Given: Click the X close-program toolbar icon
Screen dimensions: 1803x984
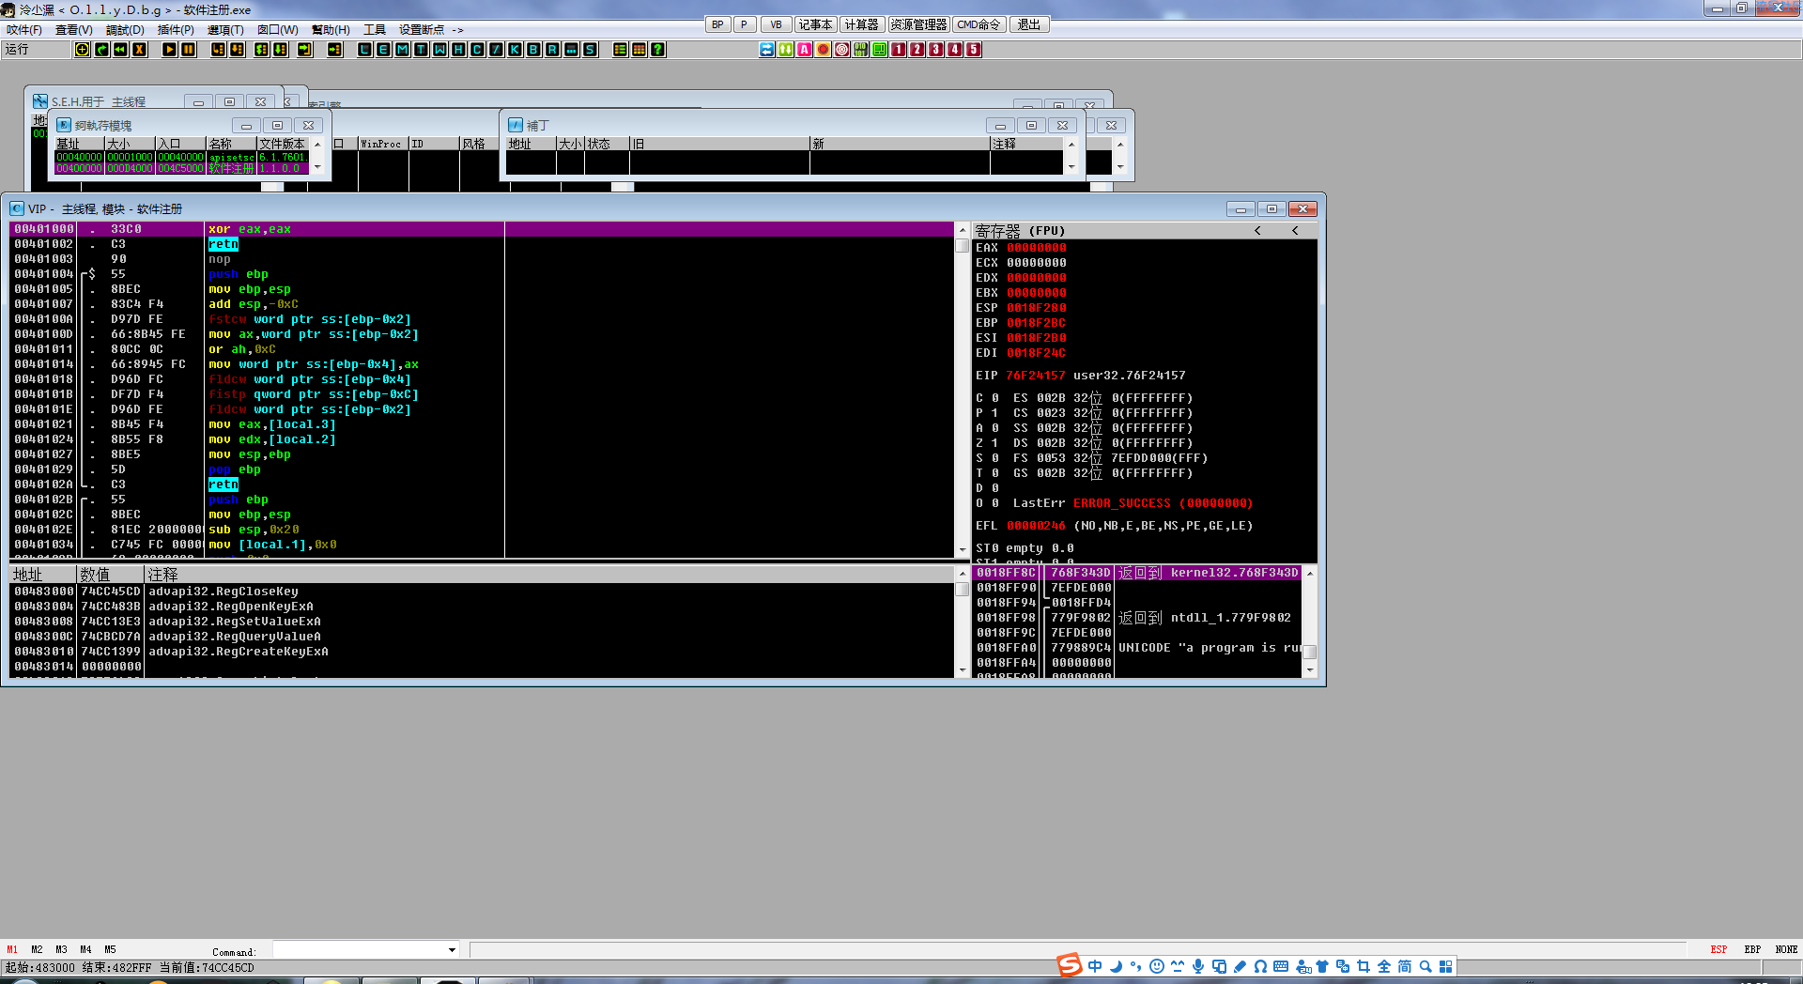Looking at the screenshot, I should 139,50.
